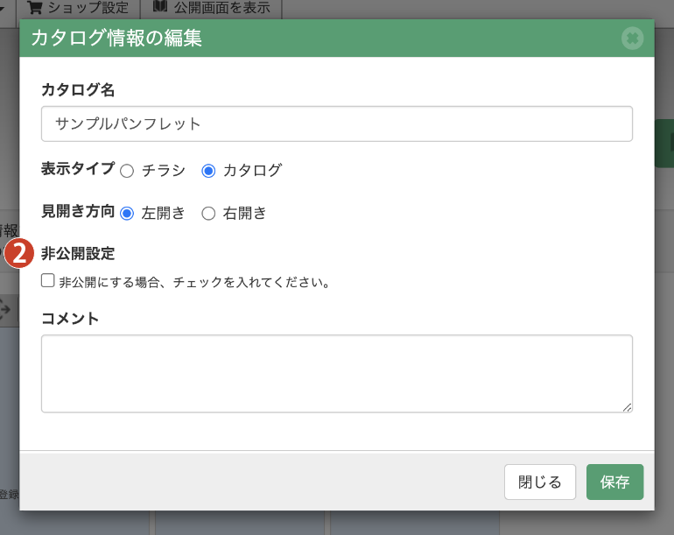The height and width of the screenshot is (535, 674).
Task: Open the dropdown arrow left of ショップ設定
Action: coord(4,8)
